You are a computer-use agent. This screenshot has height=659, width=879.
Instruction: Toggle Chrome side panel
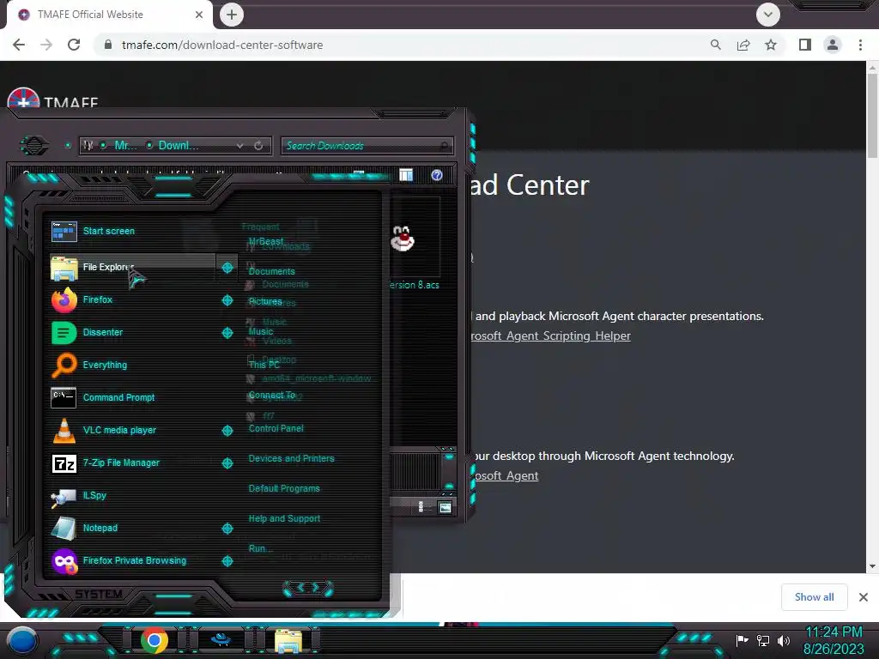pos(805,45)
